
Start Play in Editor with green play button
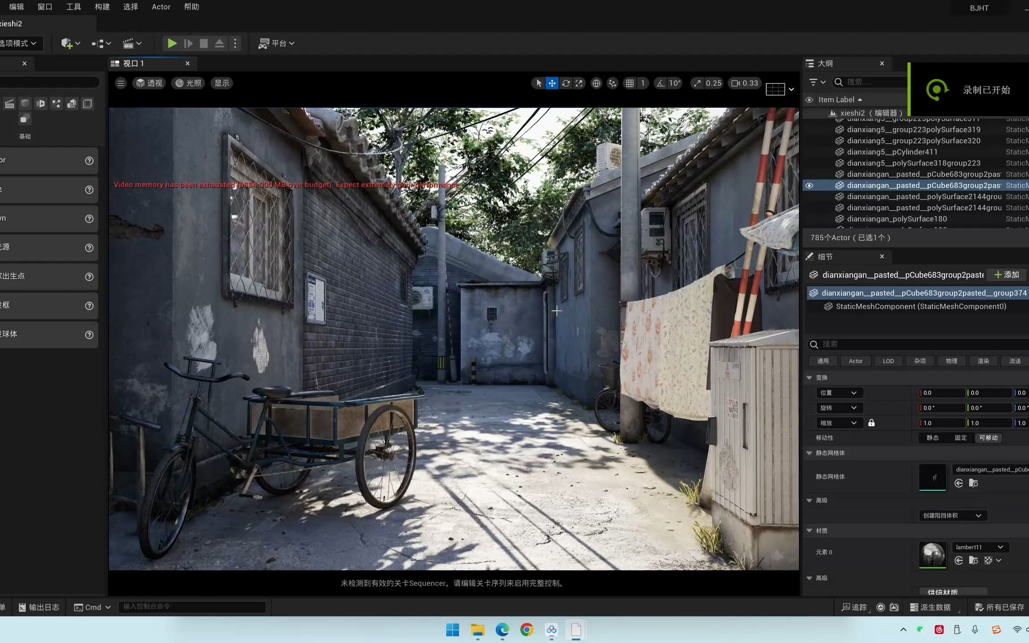[171, 43]
